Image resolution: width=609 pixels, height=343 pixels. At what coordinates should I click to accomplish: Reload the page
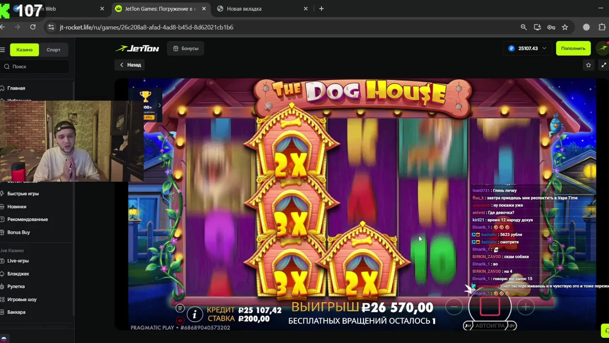click(33, 27)
